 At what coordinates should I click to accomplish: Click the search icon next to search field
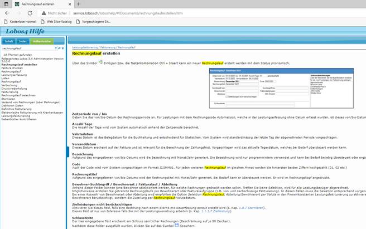(59, 48)
